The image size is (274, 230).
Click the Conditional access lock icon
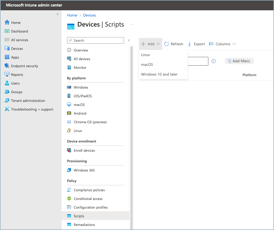69,199
